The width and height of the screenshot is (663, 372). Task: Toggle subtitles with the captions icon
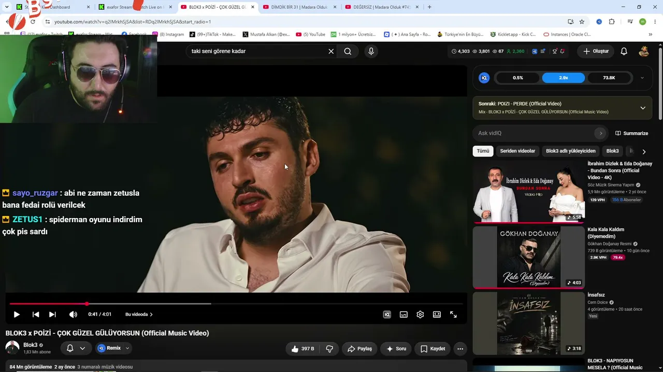click(403, 314)
